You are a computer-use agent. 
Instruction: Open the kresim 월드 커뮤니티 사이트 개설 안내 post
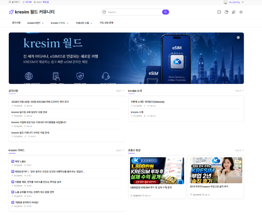click(x=30, y=133)
